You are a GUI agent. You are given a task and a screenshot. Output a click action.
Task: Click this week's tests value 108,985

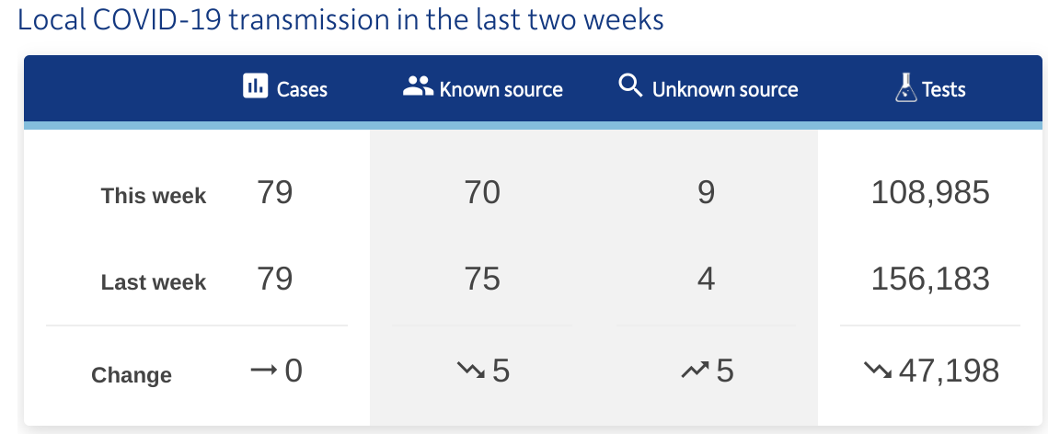click(x=930, y=193)
